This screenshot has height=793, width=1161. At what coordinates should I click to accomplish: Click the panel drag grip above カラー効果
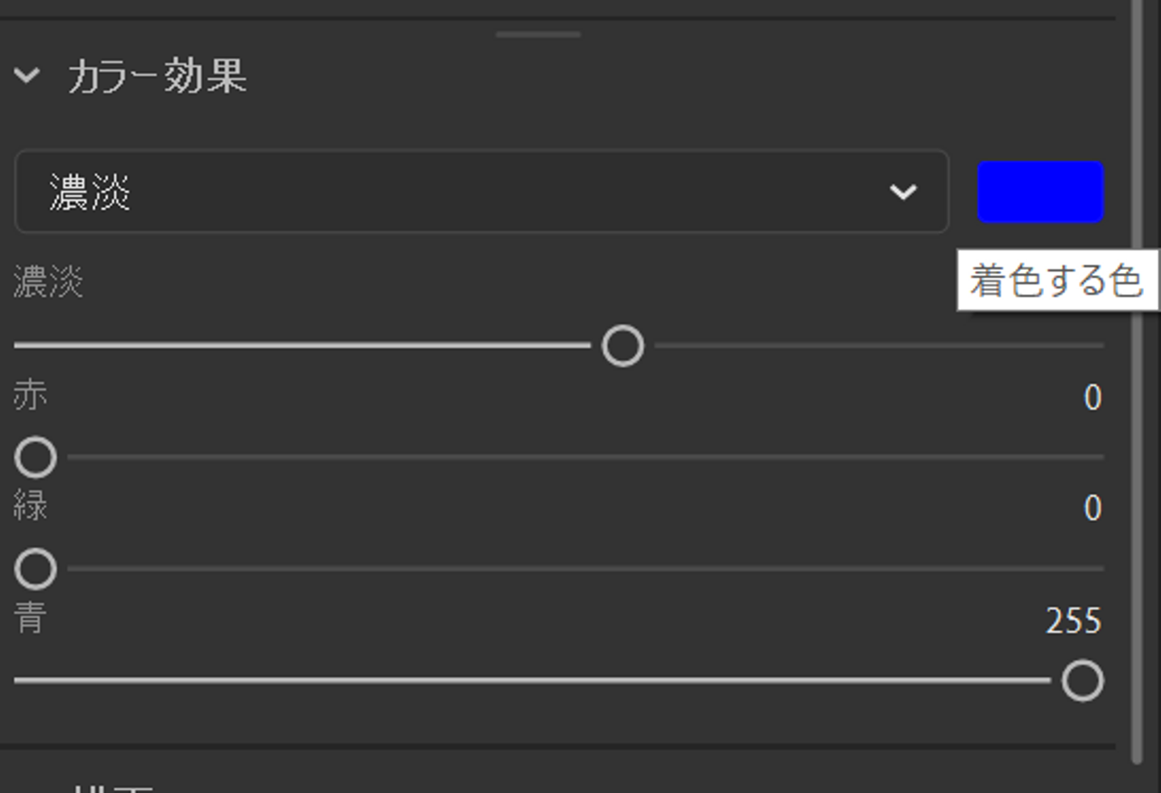[x=538, y=35]
